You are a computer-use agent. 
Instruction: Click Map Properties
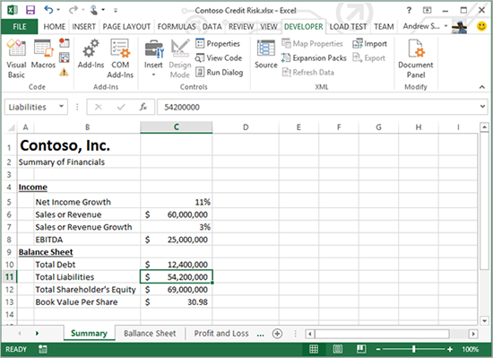coord(312,43)
